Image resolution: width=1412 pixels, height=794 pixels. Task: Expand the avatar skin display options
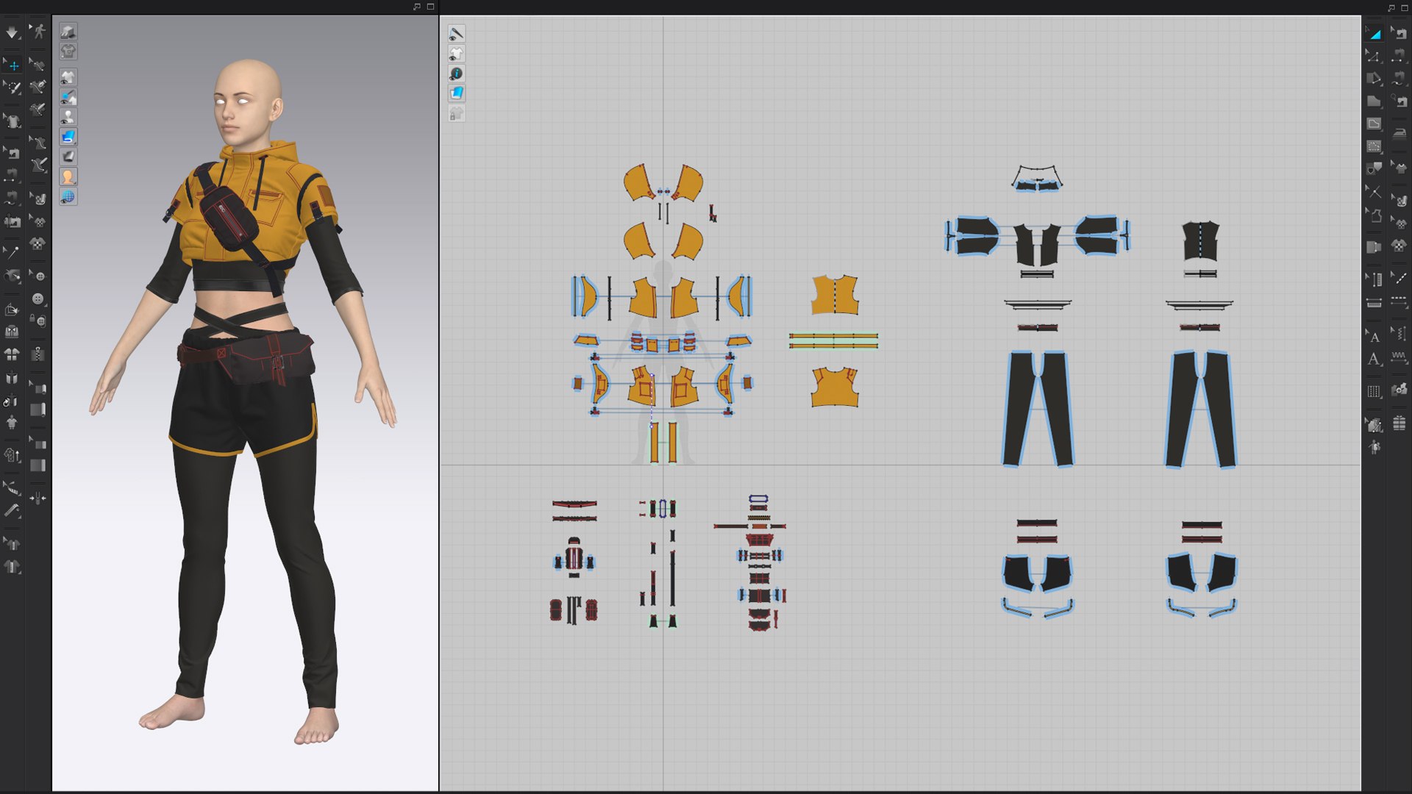point(68,177)
